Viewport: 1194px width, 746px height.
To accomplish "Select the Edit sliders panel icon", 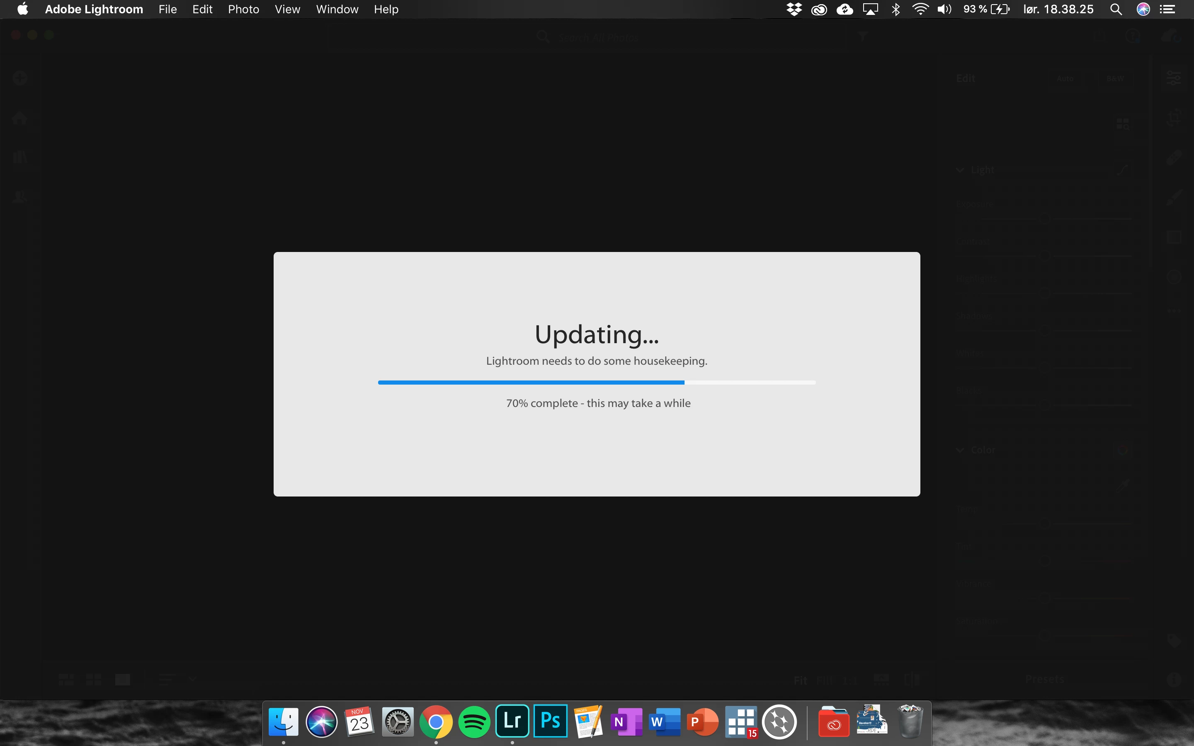I will pyautogui.click(x=1174, y=78).
